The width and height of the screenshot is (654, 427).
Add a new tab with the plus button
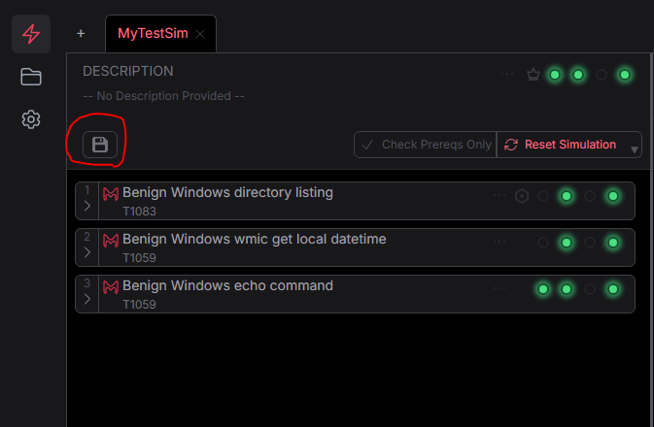(x=81, y=33)
